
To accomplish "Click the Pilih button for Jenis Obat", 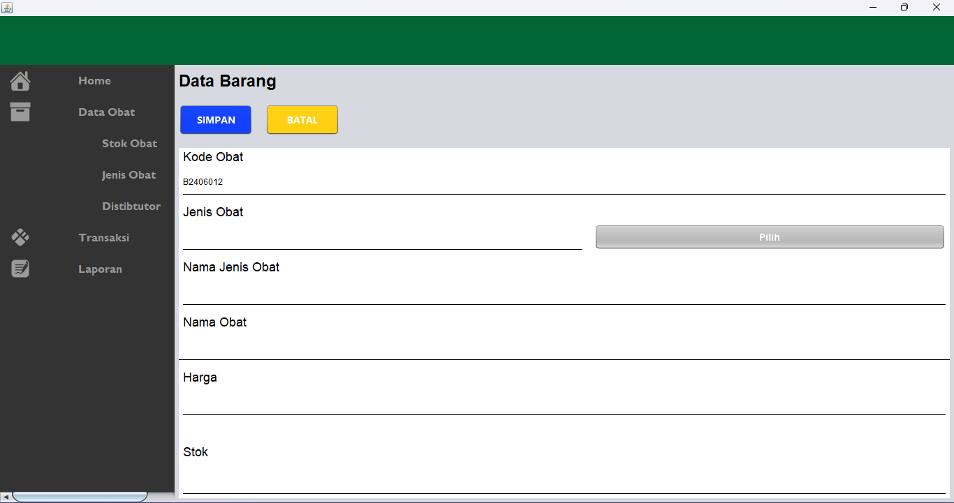I will pyautogui.click(x=769, y=237).
